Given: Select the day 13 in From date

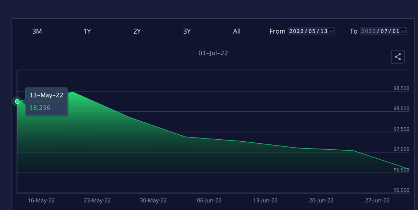Looking at the screenshot, I should coord(324,31).
